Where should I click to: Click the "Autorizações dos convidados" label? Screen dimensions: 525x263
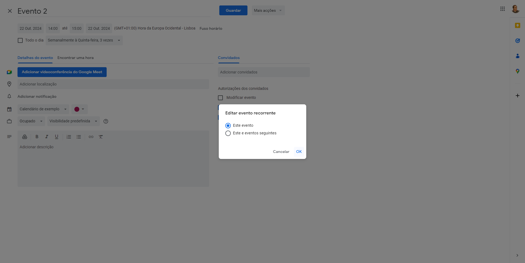[243, 88]
